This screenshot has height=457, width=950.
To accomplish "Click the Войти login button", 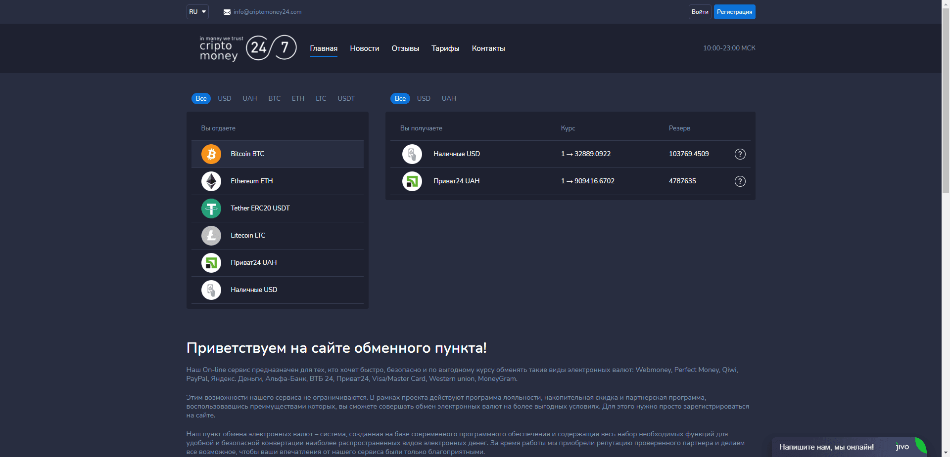I will (700, 12).
